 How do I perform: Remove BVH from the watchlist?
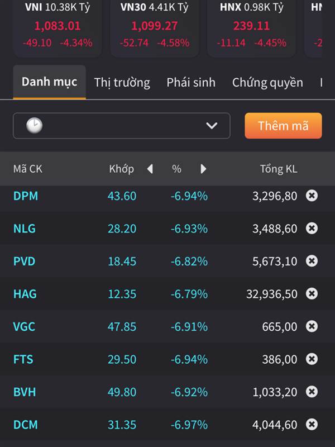(312, 392)
